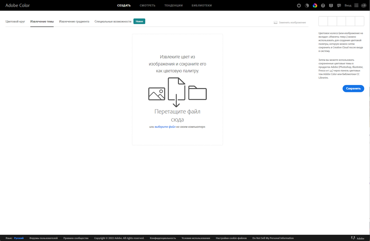Screen dimensions: 370x241
Task: Click the Adobe logo in the footer
Action: point(358,238)
